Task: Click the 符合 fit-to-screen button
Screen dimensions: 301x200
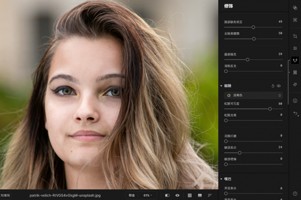Action: [132, 196]
